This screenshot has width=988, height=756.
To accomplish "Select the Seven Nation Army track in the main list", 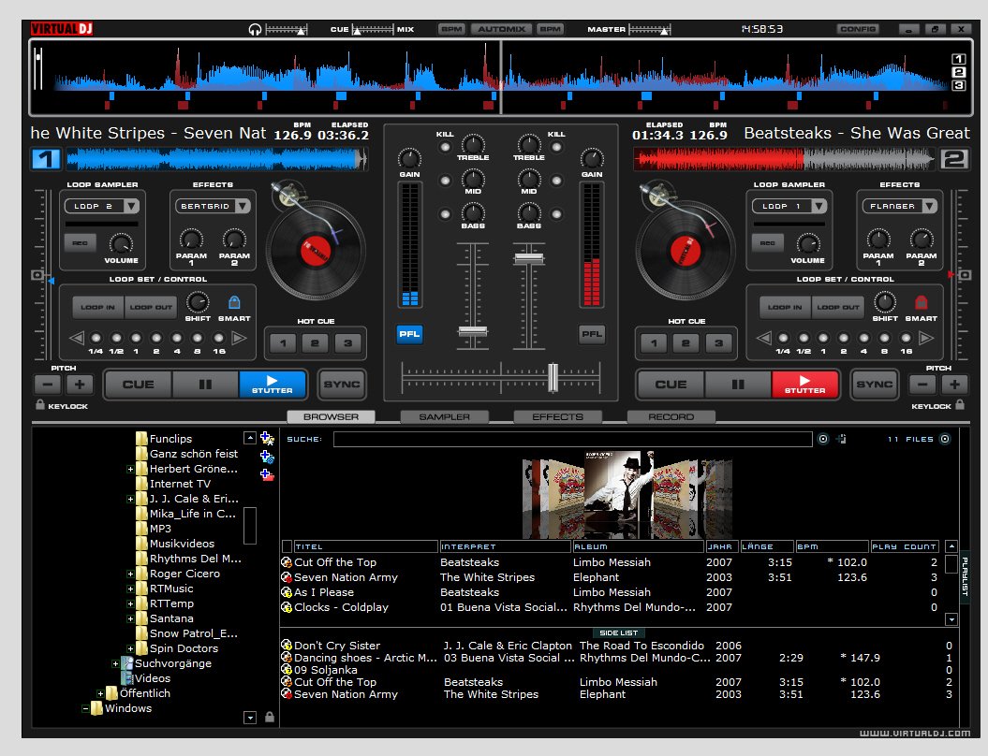I will click(x=610, y=577).
